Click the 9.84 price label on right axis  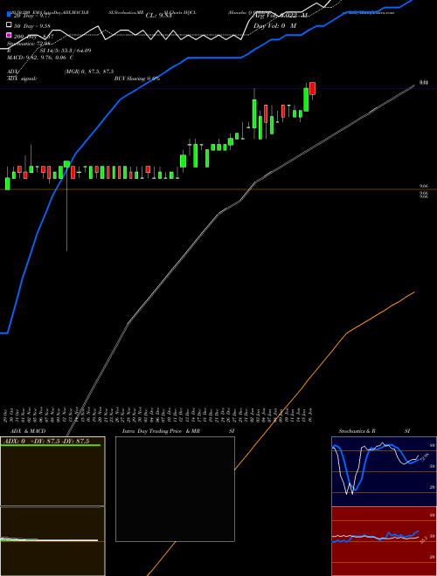pyautogui.click(x=424, y=83)
